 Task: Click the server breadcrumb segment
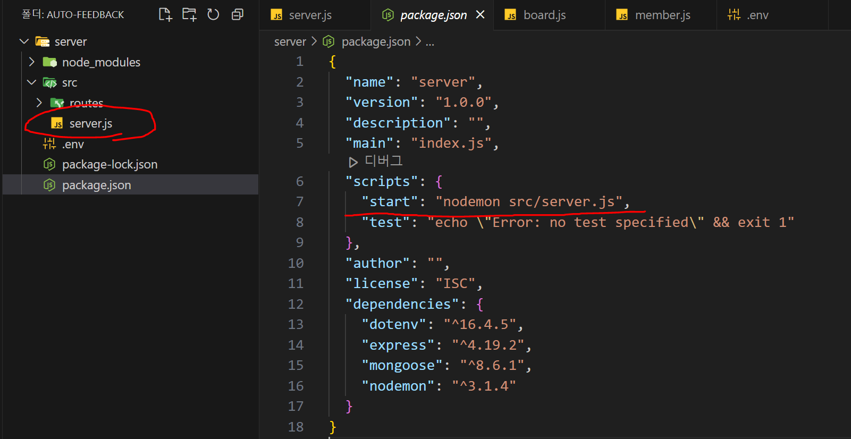pos(290,41)
